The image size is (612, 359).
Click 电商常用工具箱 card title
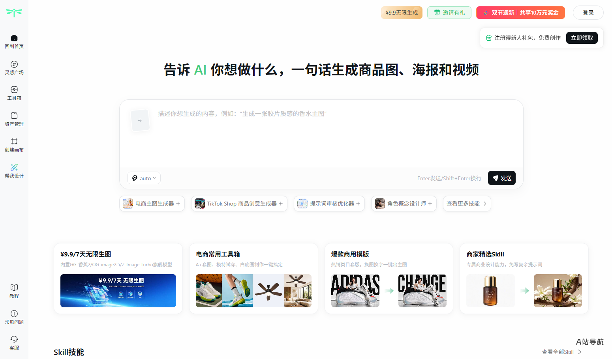[x=218, y=254]
